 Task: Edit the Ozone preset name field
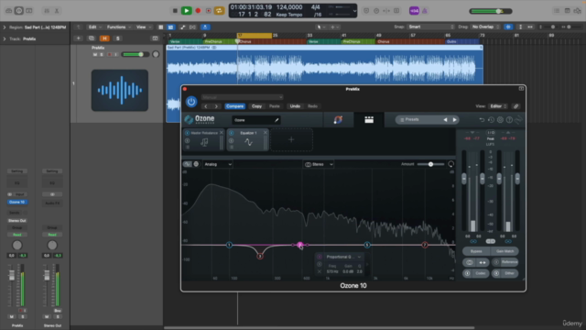coord(256,120)
